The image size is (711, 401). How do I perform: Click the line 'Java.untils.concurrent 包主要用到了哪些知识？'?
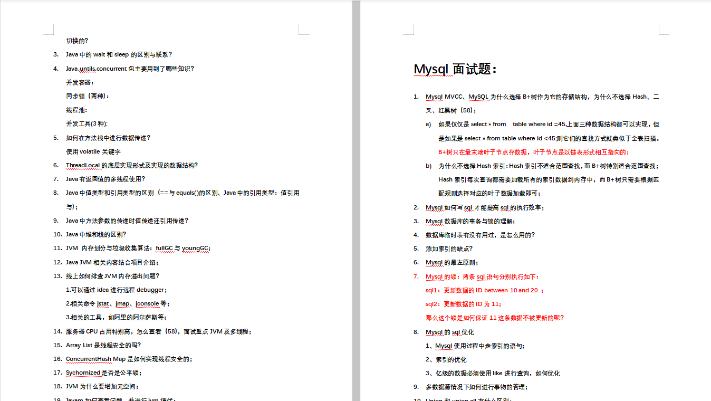point(130,69)
